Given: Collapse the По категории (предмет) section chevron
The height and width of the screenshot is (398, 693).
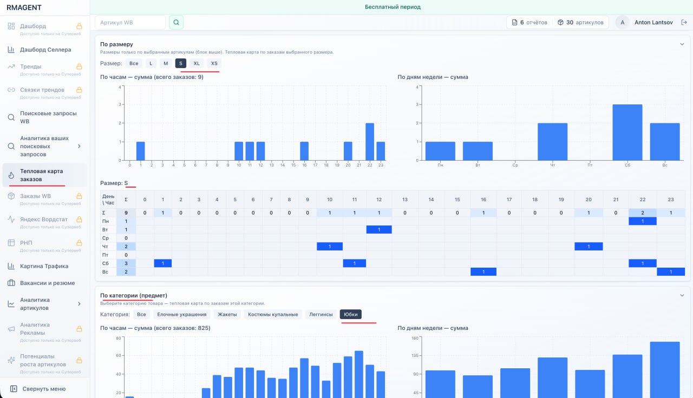Looking at the screenshot, I should pyautogui.click(x=682, y=295).
